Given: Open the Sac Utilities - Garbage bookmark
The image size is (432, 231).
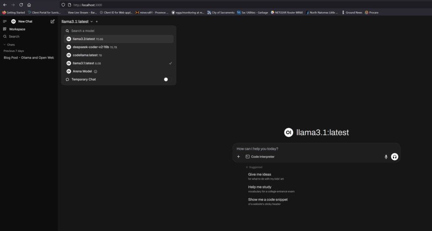Looking at the screenshot, I should [252, 12].
